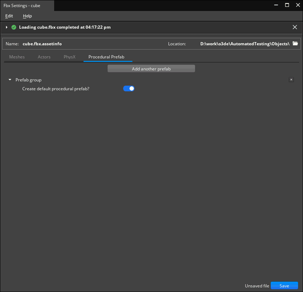303x292 pixels.
Task: Switch to the Meshes tab
Action: pyautogui.click(x=17, y=57)
